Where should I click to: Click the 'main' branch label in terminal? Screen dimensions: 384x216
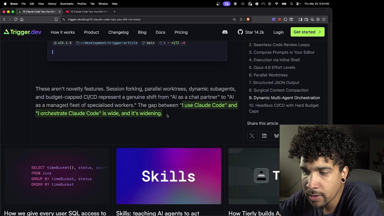point(148,43)
